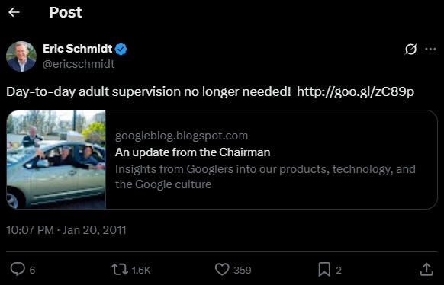Screen dimensions: 444x285
Task: Click the 10:07 PM Jan 20, 2011 timestamp
Action: 66,230
